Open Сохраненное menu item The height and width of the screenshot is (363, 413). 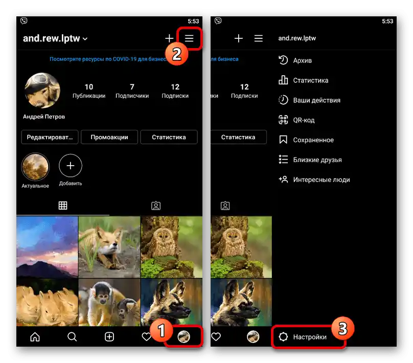pyautogui.click(x=306, y=140)
